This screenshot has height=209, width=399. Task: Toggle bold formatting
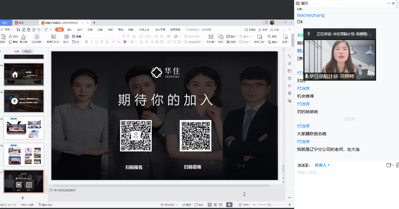(86, 41)
